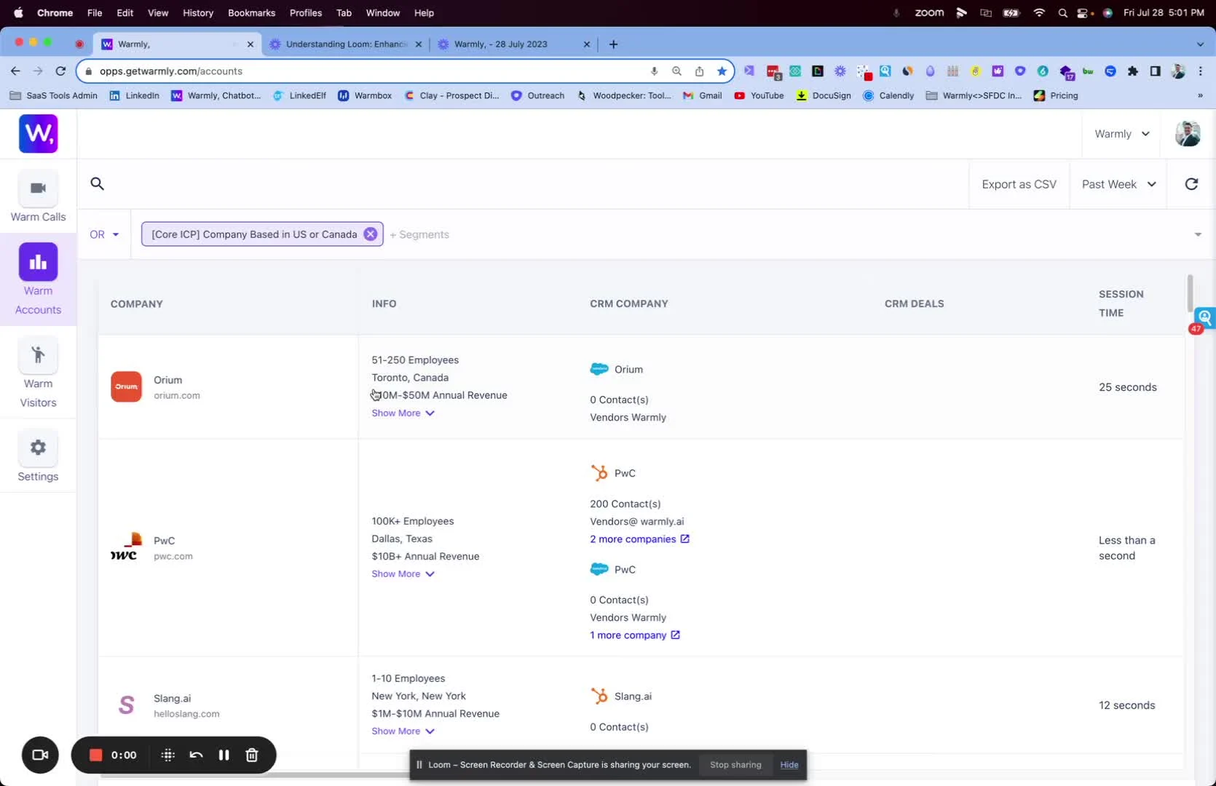Open the Profiles menu in the menu bar
The height and width of the screenshot is (786, 1216).
click(306, 13)
